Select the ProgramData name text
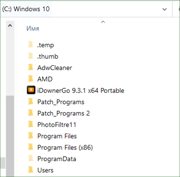Viewport: 180px width, 177px height. point(57,159)
